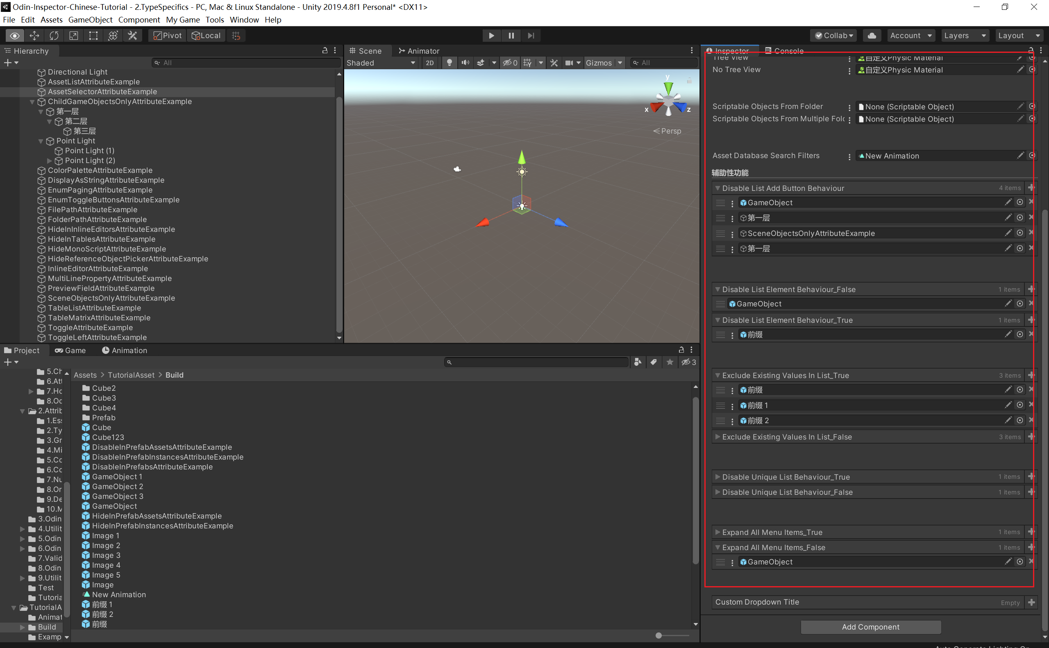Image resolution: width=1049 pixels, height=648 pixels.
Task: Click the Add Component button
Action: pyautogui.click(x=870, y=627)
